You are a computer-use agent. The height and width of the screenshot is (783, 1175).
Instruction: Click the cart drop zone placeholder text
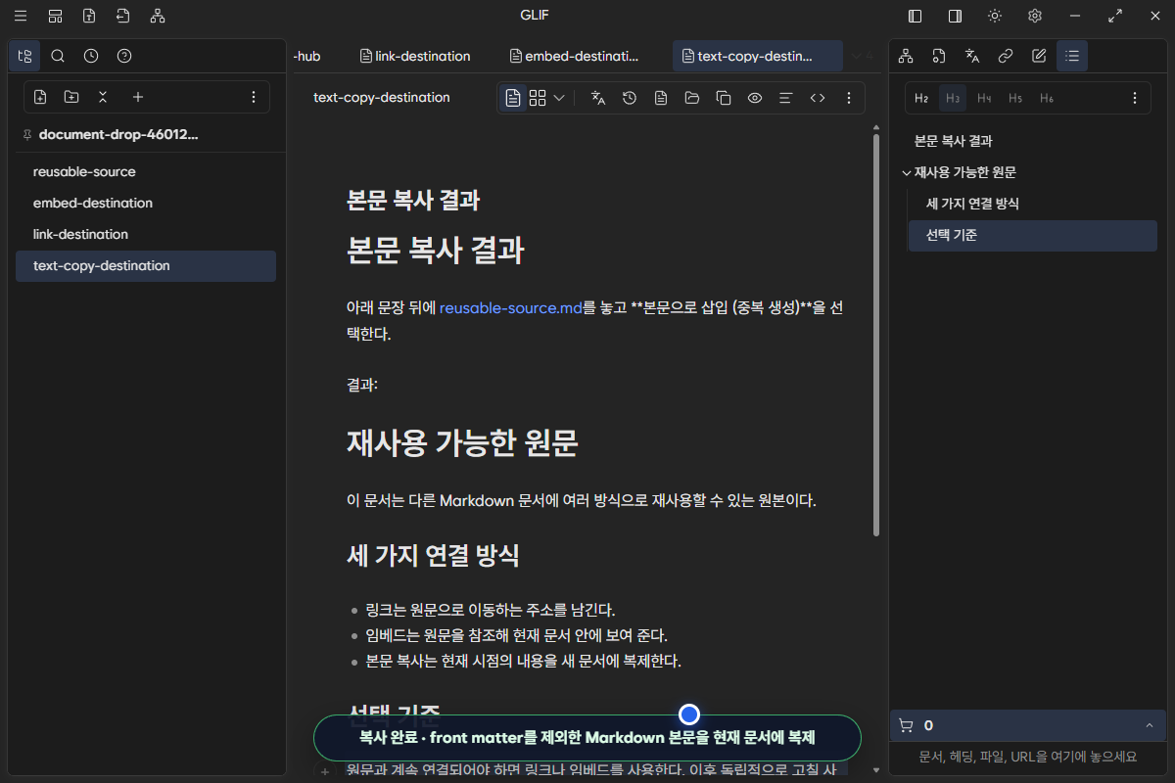click(x=1028, y=757)
